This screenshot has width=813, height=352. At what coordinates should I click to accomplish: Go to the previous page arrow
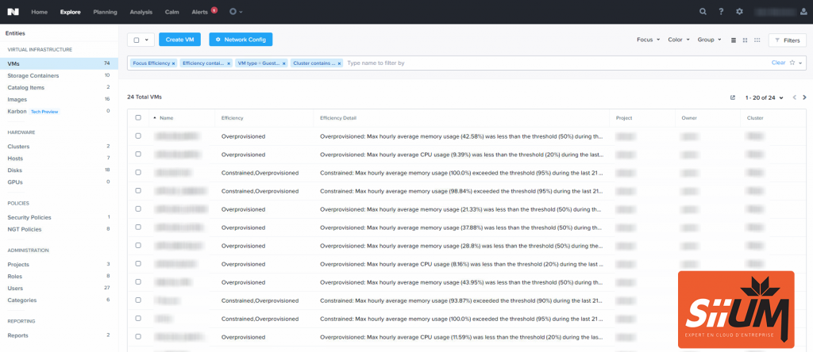(794, 98)
